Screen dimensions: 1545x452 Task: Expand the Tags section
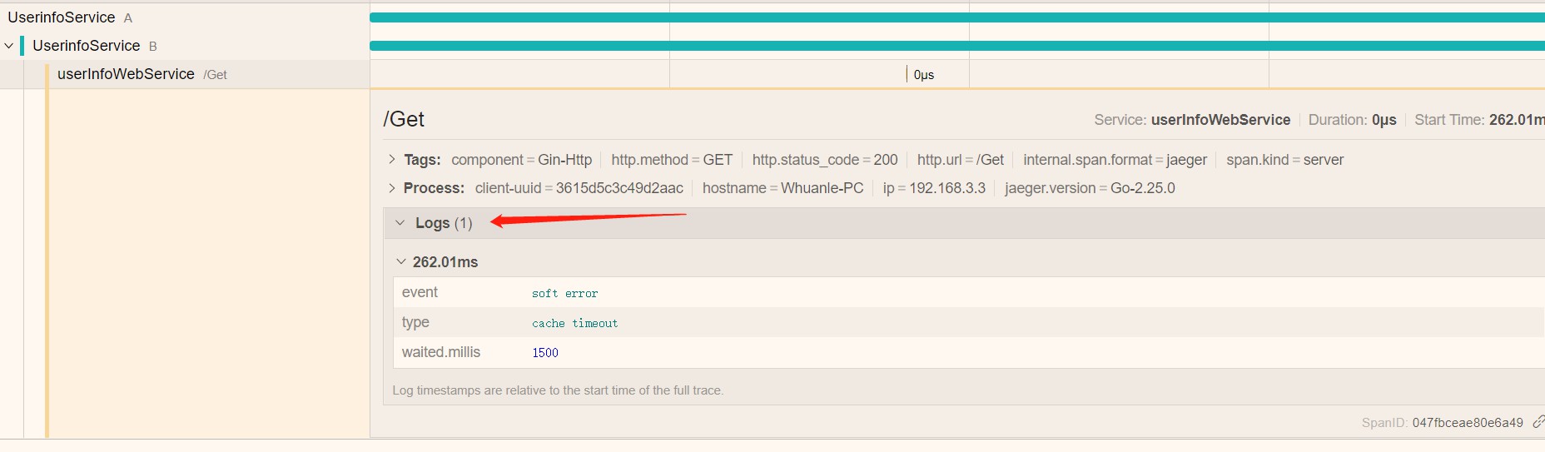pos(392,160)
